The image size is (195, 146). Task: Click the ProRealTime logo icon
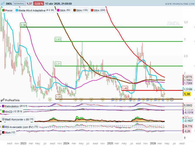3,100
